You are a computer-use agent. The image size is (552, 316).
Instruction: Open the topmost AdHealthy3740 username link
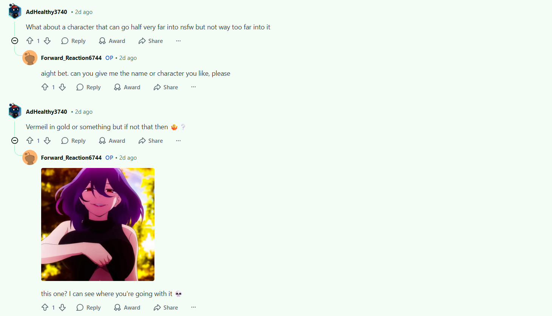pos(46,12)
